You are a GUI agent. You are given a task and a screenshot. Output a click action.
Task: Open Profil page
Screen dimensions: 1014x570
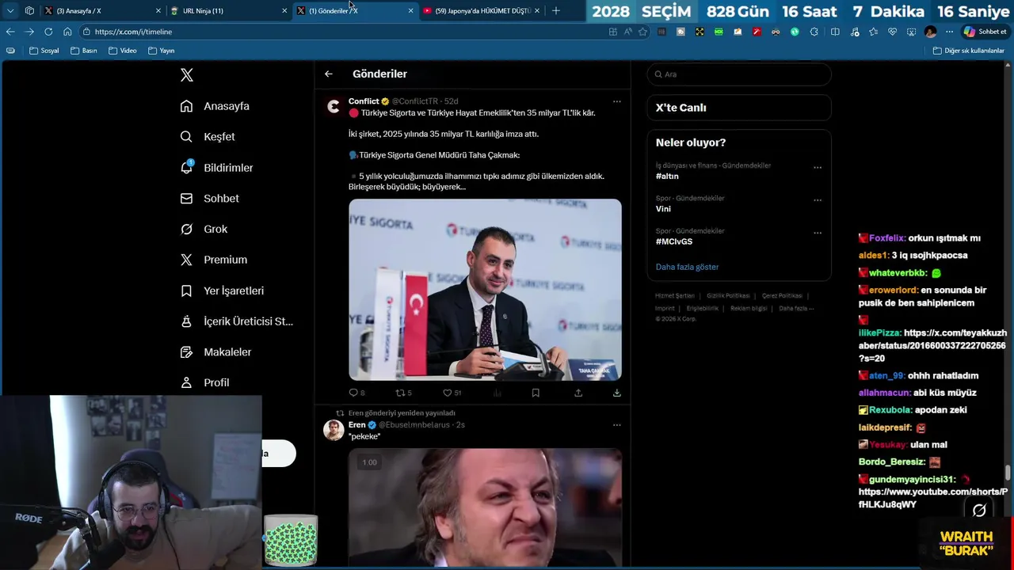[204, 382]
